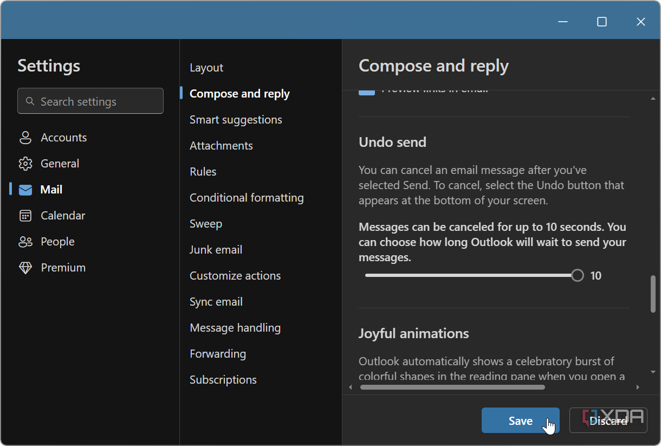Minimize the Settings window
Screen dimensions: 661x446
[563, 22]
